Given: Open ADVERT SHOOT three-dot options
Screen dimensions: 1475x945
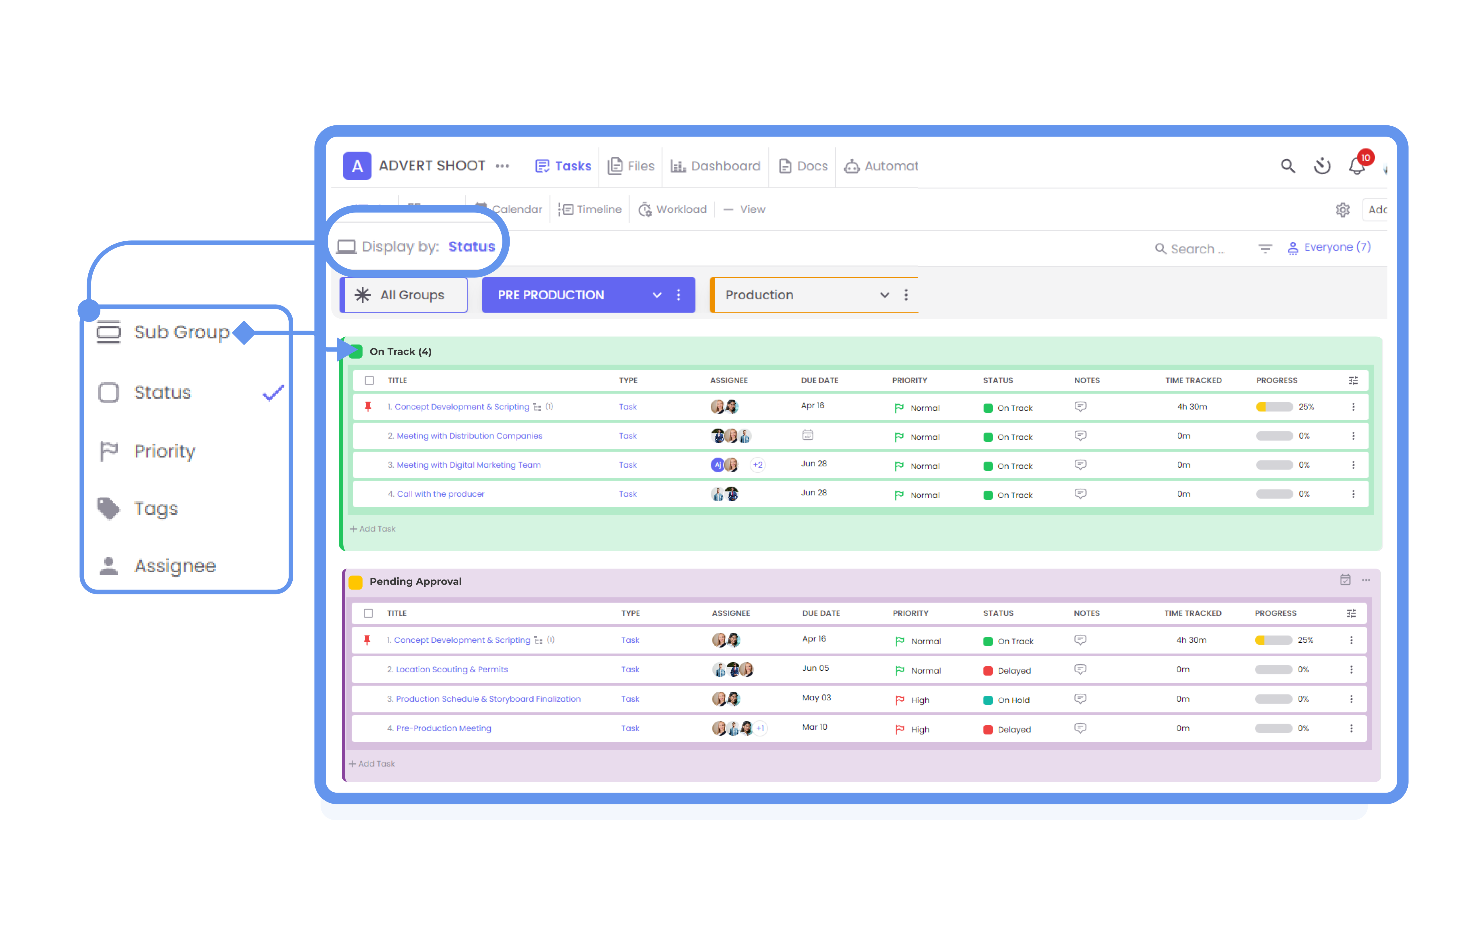Looking at the screenshot, I should [x=502, y=166].
